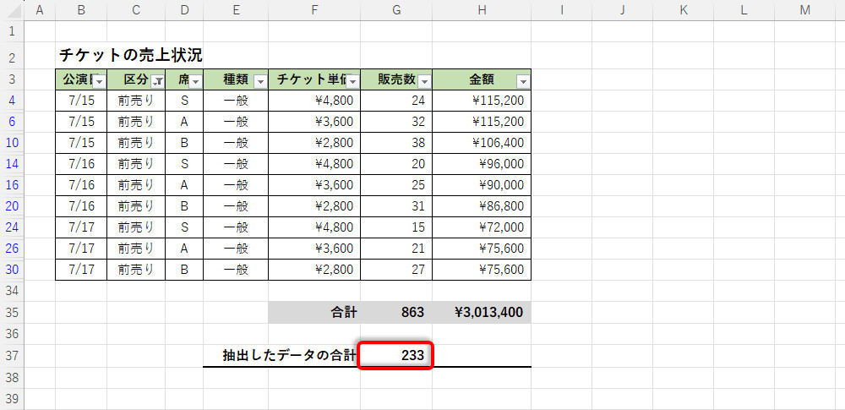Select filtered row 6 header
Image resolution: width=845 pixels, height=410 pixels.
tap(12, 122)
